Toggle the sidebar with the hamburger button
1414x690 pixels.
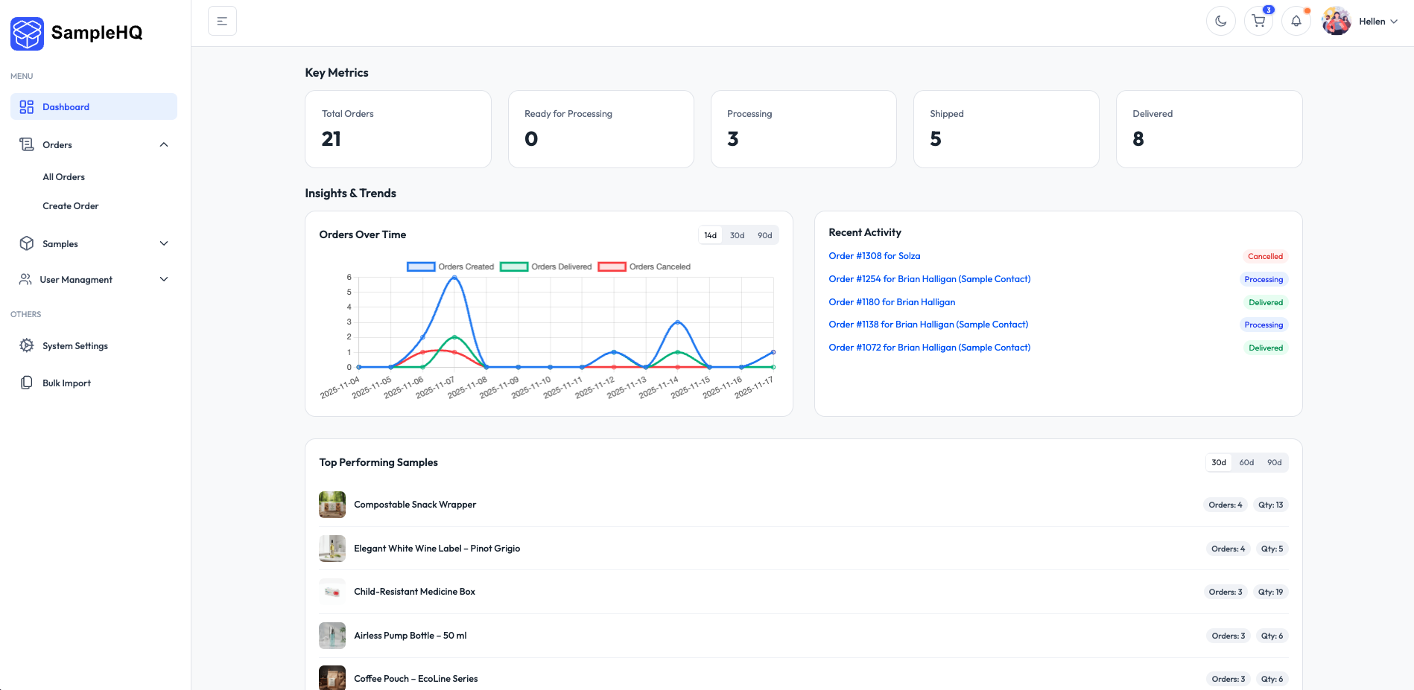222,21
